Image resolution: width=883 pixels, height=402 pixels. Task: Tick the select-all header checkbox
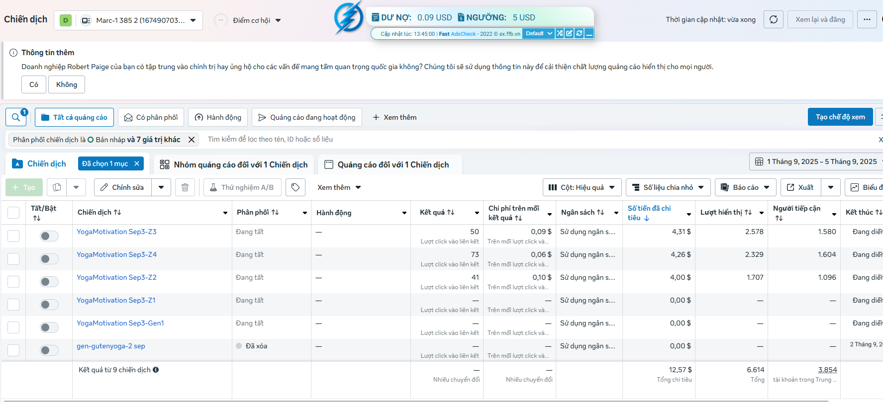click(x=13, y=213)
